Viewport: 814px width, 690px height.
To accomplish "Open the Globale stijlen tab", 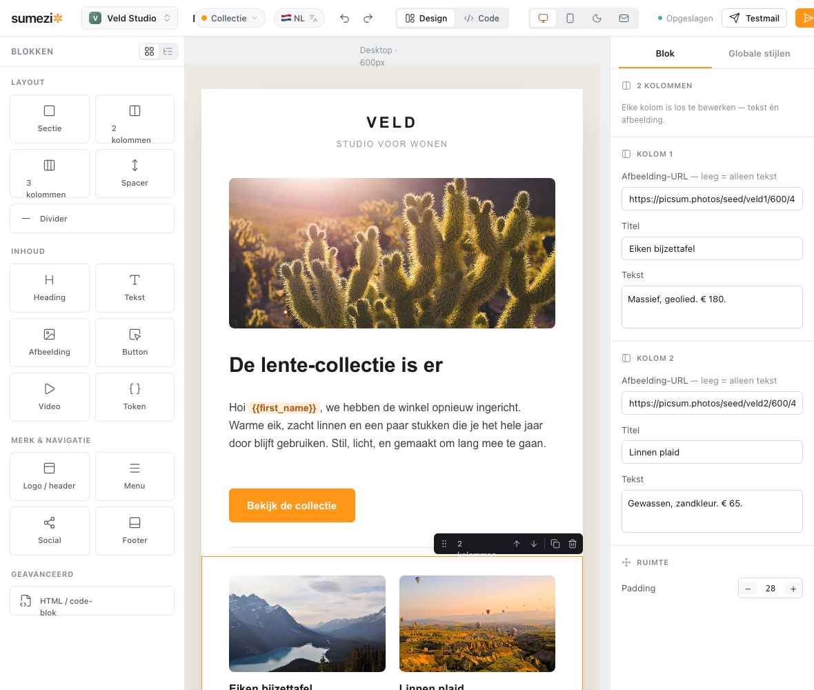I will pos(759,54).
